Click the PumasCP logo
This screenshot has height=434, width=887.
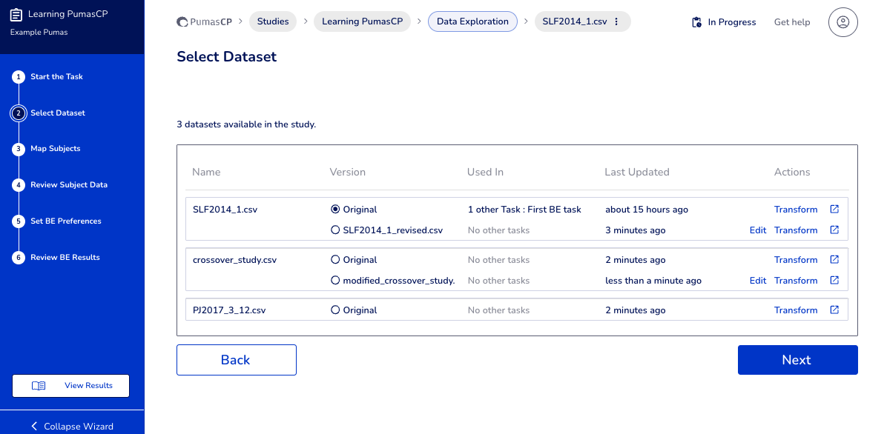pos(205,21)
